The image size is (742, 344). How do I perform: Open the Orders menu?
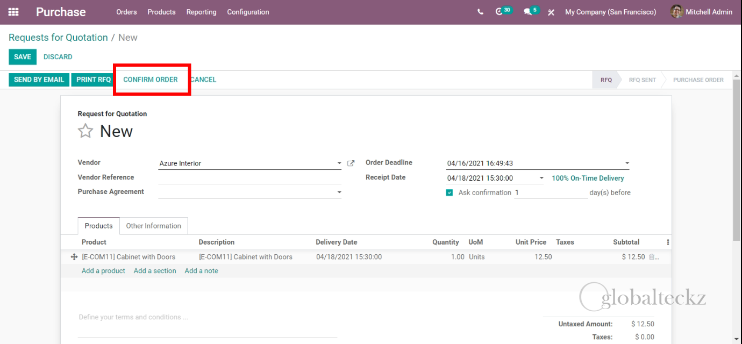click(x=126, y=12)
